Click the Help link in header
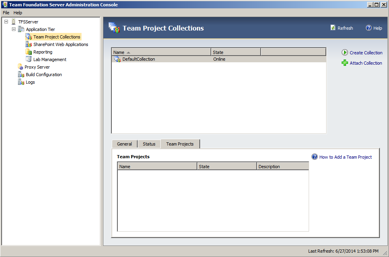389x257 pixels. (377, 28)
